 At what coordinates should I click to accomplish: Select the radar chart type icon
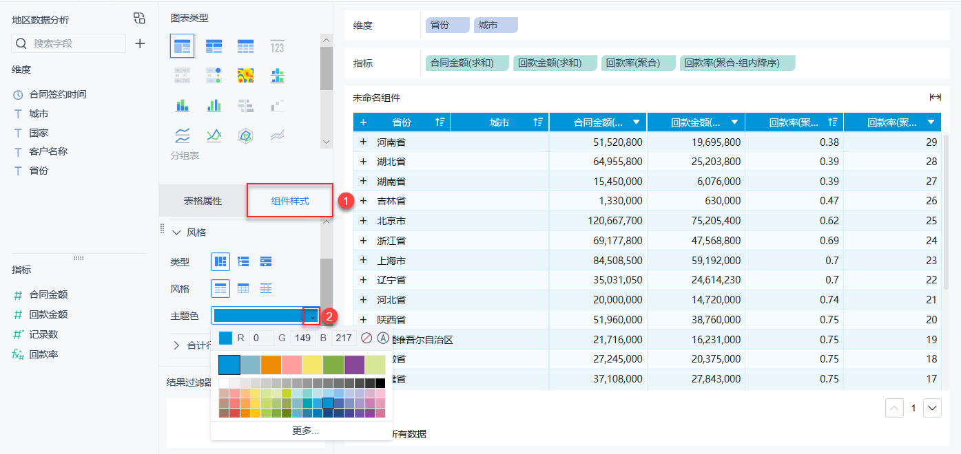click(x=246, y=136)
